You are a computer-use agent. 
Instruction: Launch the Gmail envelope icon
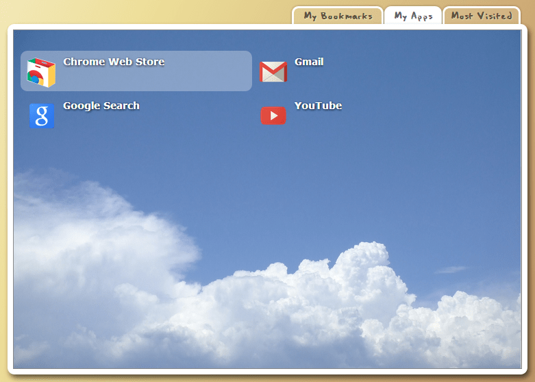273,72
